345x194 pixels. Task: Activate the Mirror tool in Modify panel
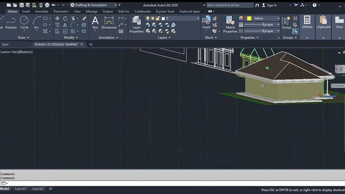(65, 25)
